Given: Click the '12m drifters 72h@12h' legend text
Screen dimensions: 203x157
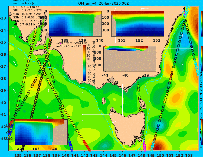Looking at the screenshot, I should pyautogui.click(x=72, y=43).
